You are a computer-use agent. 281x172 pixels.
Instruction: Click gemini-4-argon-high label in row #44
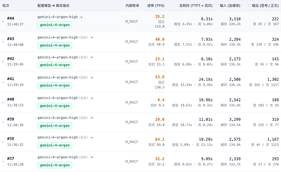58,17
